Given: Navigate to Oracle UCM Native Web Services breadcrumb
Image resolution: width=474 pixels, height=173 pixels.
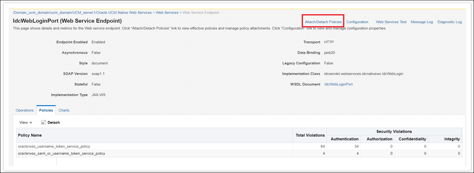Looking at the screenshot, I should [124, 13].
